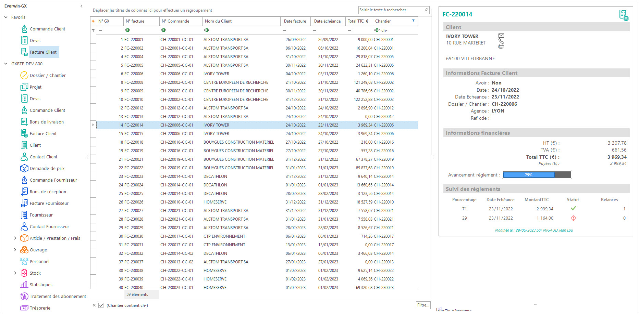The width and height of the screenshot is (639, 314).
Task: Open the Fournisseur module
Action: click(41, 215)
